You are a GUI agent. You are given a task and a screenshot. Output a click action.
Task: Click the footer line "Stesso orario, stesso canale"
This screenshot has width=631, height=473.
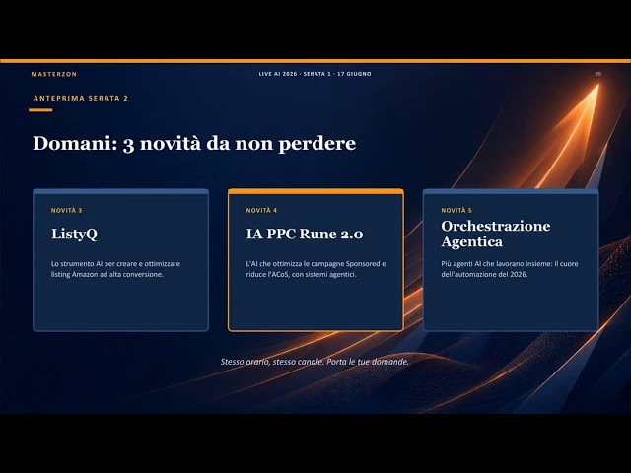click(x=315, y=362)
